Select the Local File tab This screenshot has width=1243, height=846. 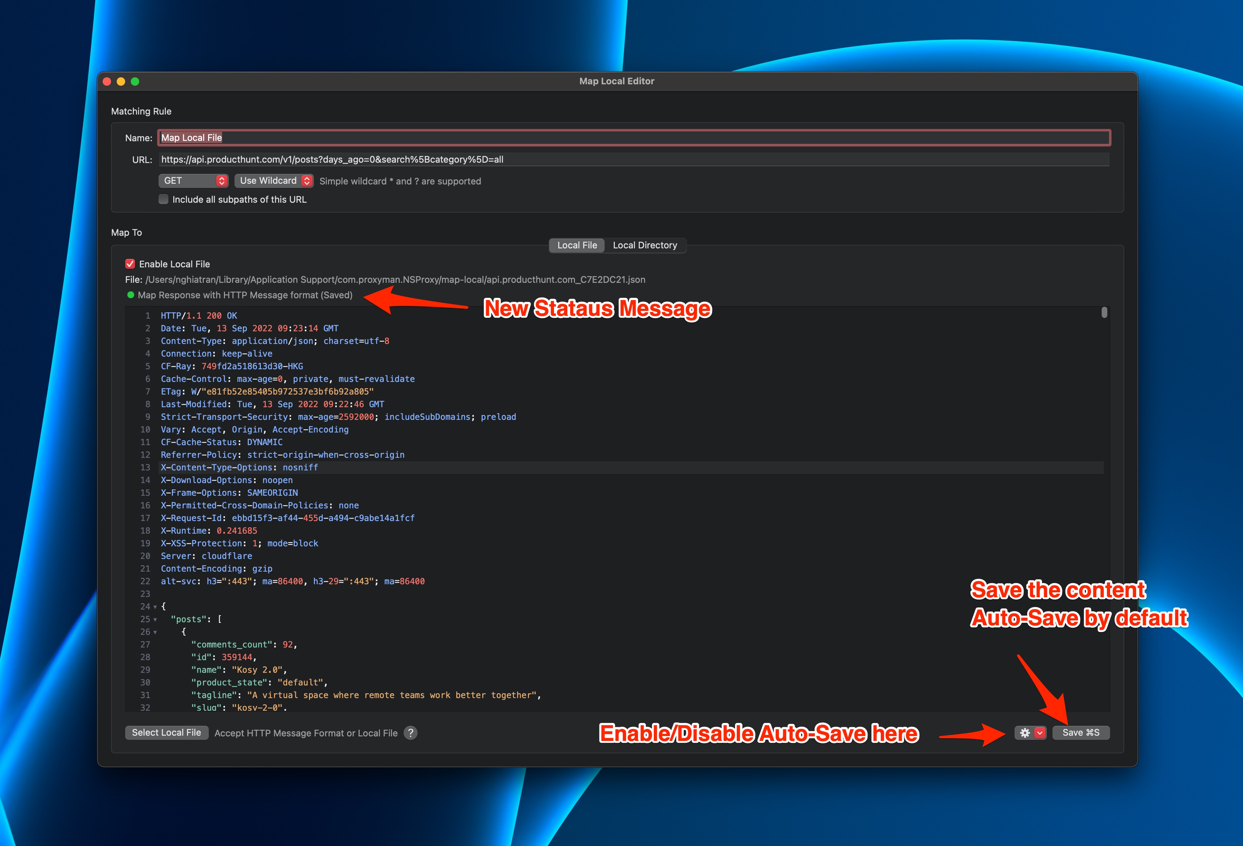(577, 245)
